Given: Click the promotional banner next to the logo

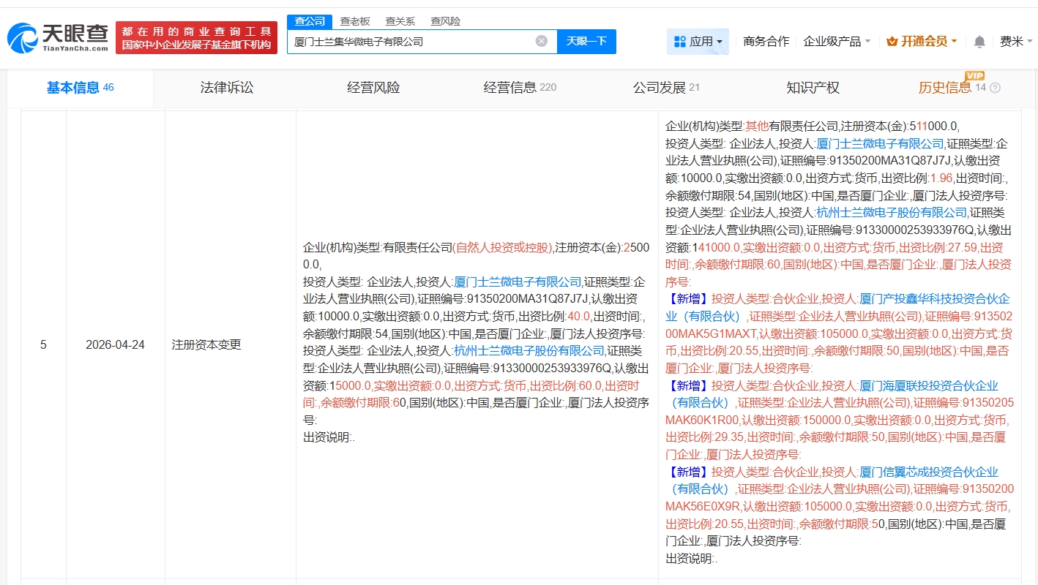Looking at the screenshot, I should (x=196, y=38).
